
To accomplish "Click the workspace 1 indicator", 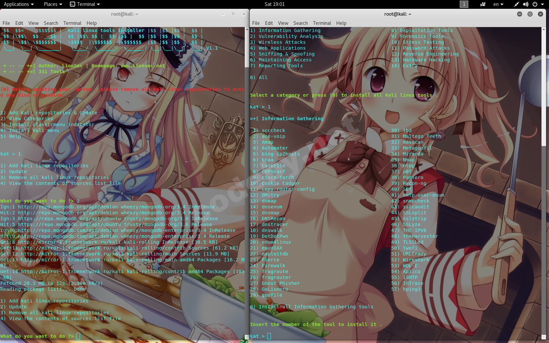I will click(464, 4).
